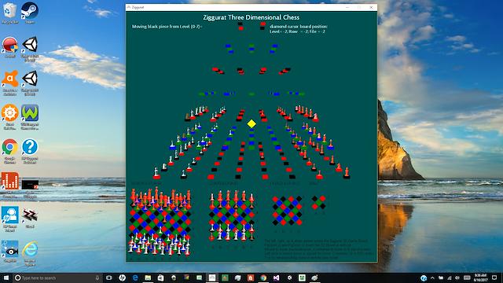
Task: Open the Store from the taskbar
Action: click(160, 277)
